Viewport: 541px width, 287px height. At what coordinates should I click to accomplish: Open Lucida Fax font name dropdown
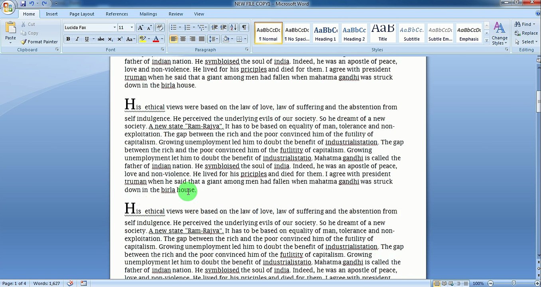[115, 28]
